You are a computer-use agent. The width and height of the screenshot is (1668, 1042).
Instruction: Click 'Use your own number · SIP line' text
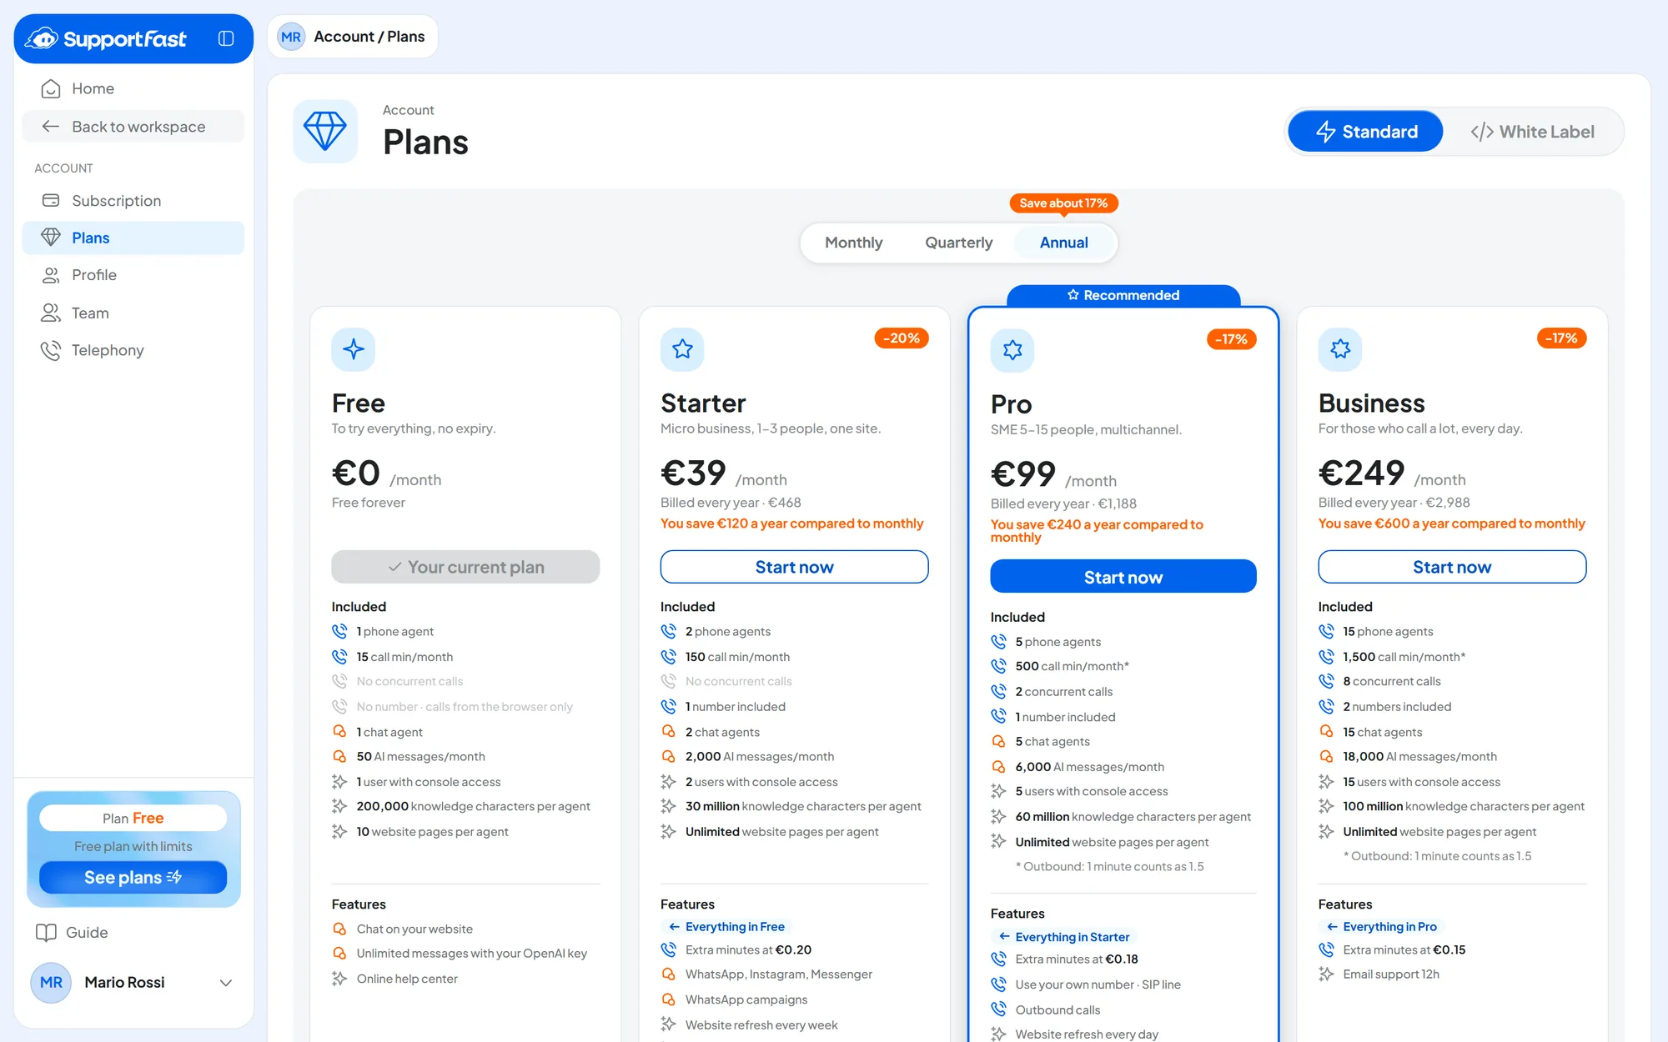click(x=1098, y=984)
